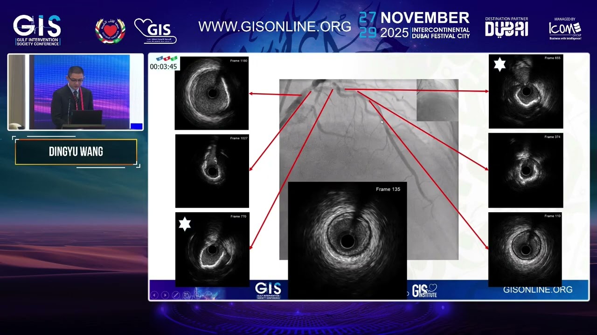Viewport: 597px width, 335px height.
Task: Click the heart-shaped GIS logo in the header
Action: tap(155, 31)
